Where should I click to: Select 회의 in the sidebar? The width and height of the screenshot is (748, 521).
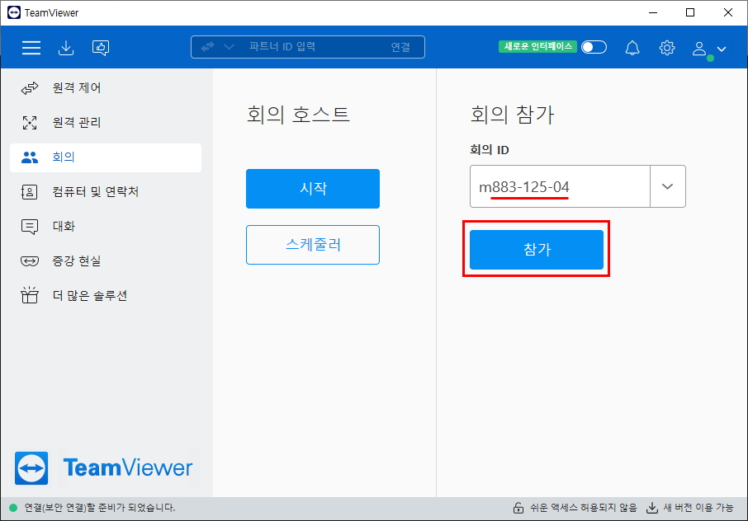106,157
